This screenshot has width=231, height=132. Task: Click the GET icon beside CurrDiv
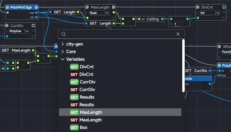[74, 82]
